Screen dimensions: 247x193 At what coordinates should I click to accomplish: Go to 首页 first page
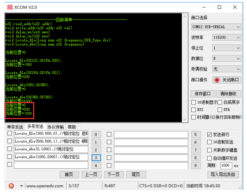[x=69, y=175]
